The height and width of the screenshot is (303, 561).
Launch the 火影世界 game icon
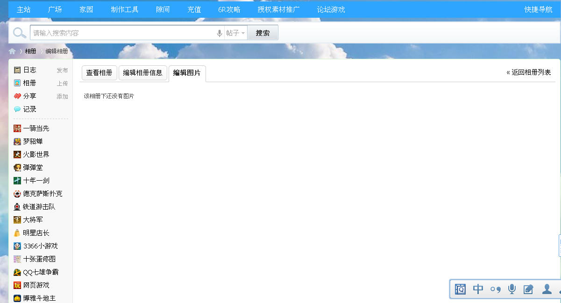(x=17, y=155)
